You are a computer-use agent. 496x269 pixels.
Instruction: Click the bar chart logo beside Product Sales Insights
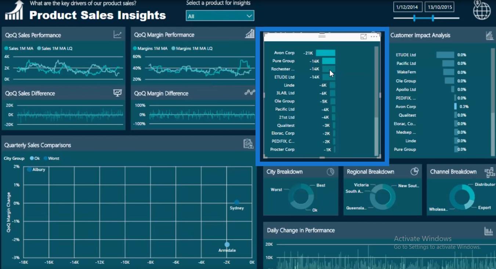pos(14,10)
